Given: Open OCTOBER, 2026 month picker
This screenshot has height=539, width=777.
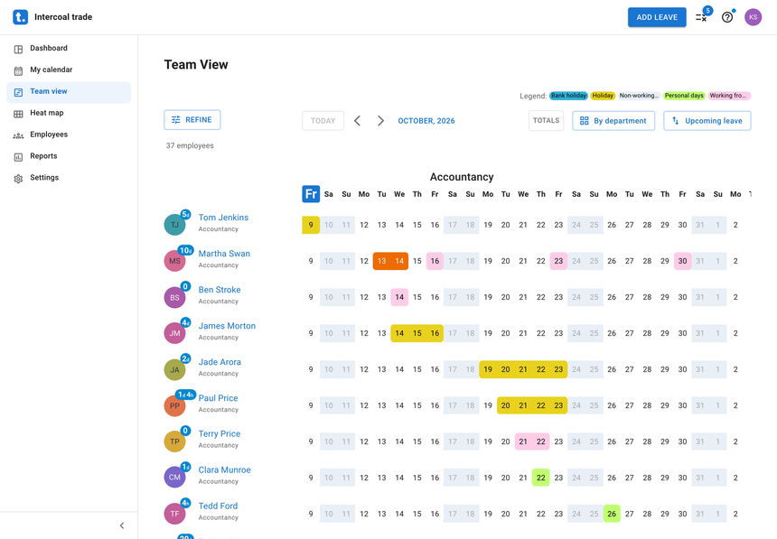Looking at the screenshot, I should coord(426,121).
